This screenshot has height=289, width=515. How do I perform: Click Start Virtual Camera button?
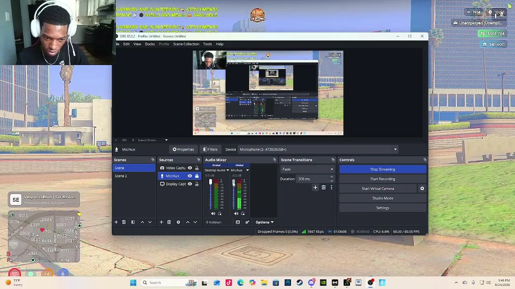(378, 189)
